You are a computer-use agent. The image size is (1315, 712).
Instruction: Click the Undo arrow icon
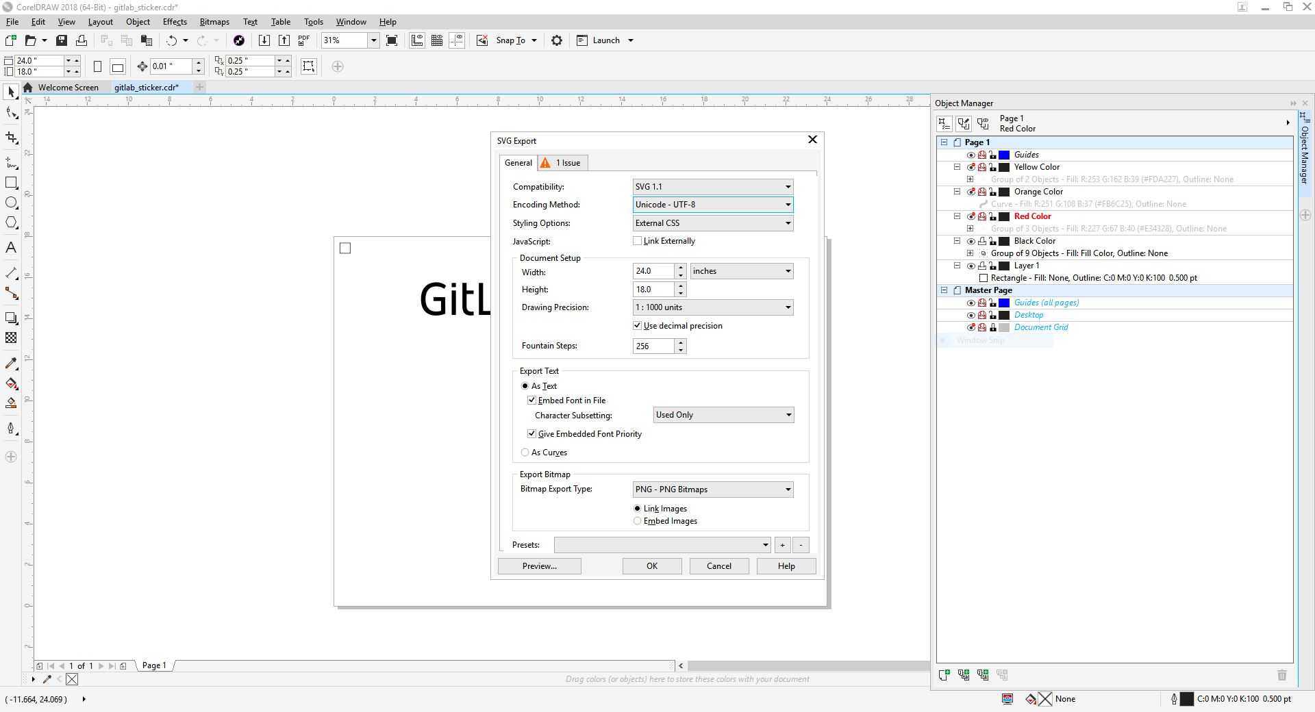click(171, 40)
